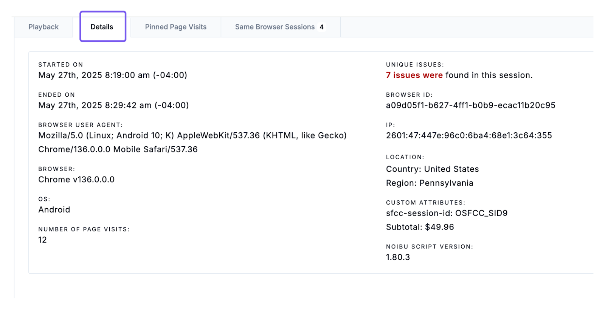This screenshot has height=310, width=605.
Task: Click the page visits number 12
Action: pos(42,240)
